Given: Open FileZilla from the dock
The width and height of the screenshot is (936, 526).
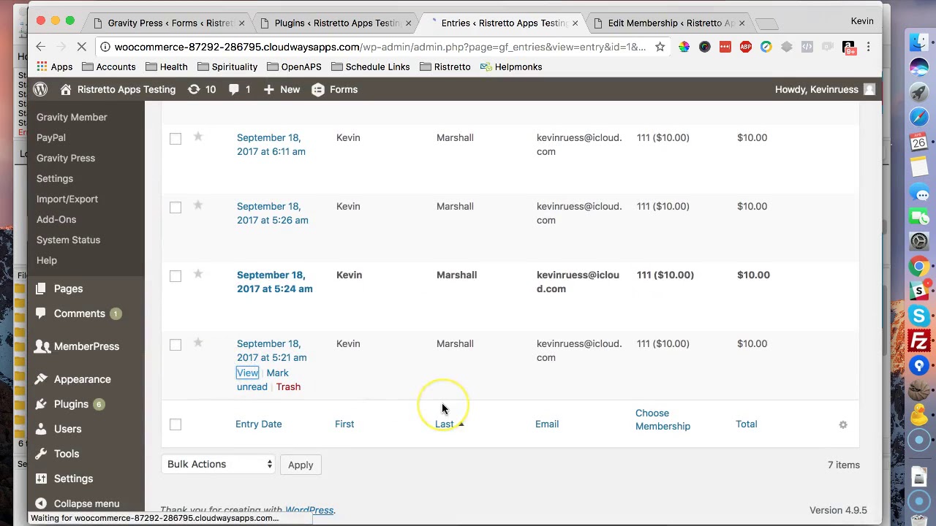Looking at the screenshot, I should coord(919,340).
